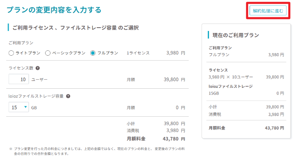This screenshot has height=165, width=298.
Task: Click 月額料金 43,780 円 in current plan panel
Action: (x=246, y=128)
